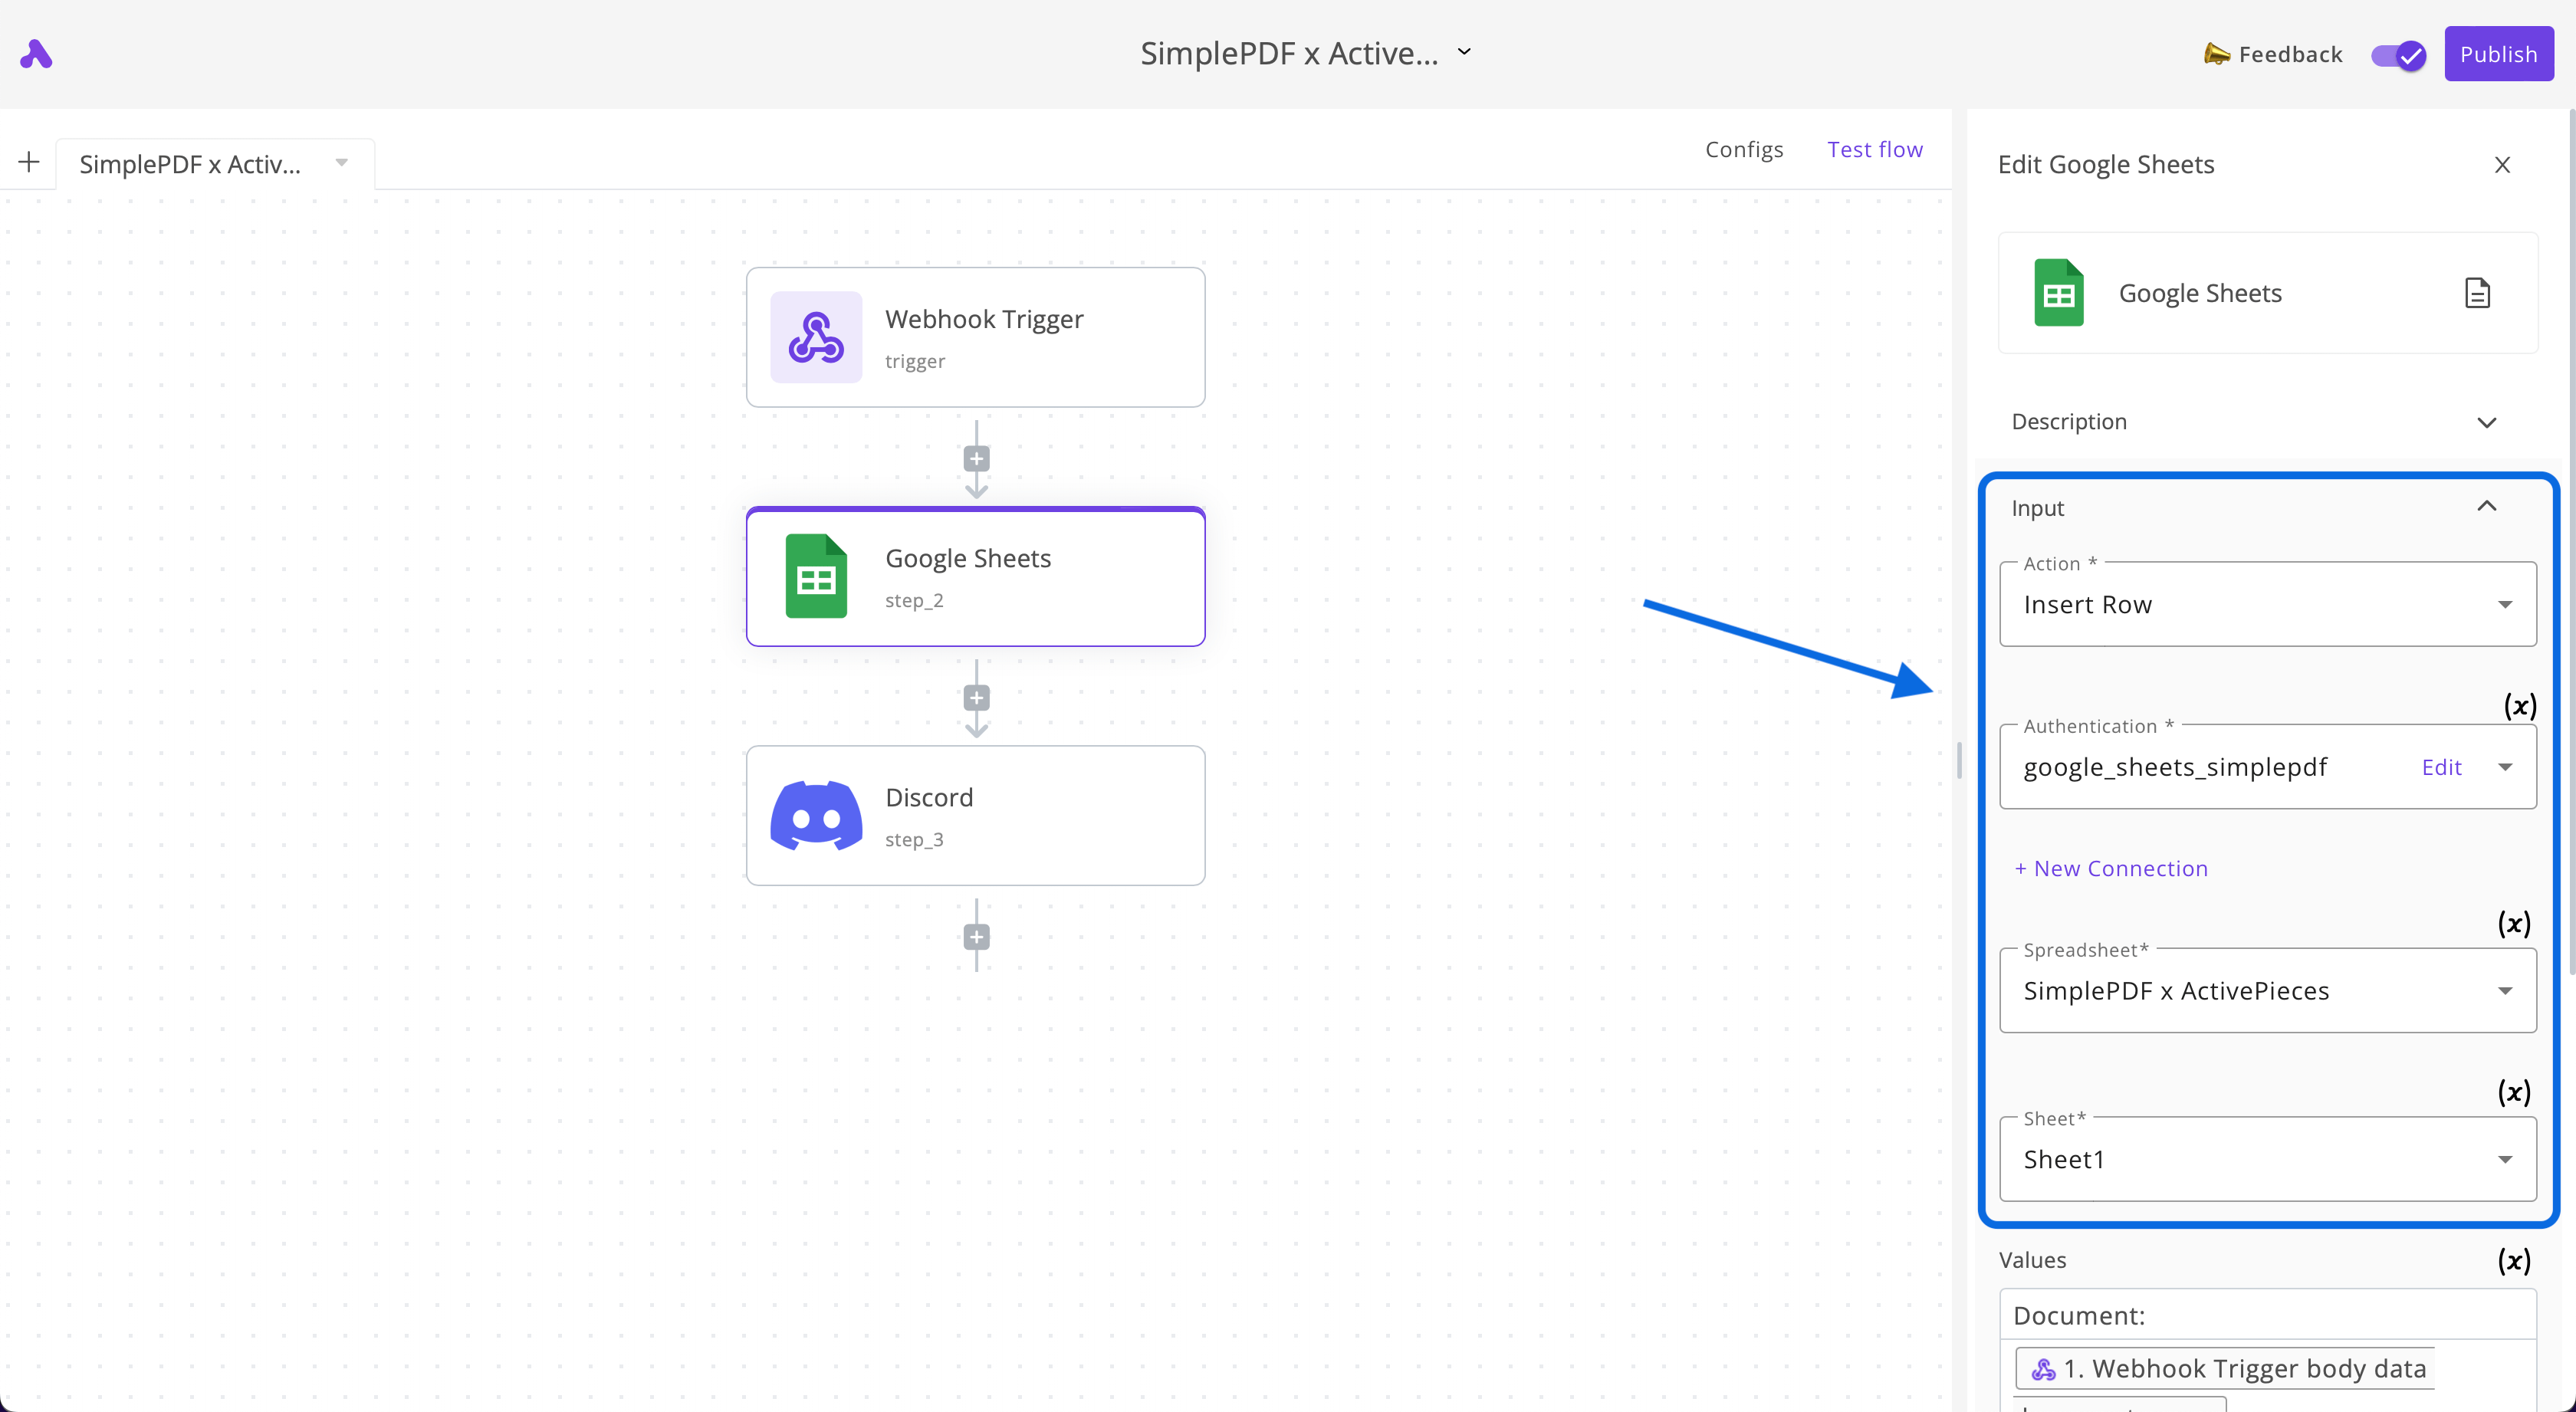The width and height of the screenshot is (2576, 1412).
Task: Publish the flow
Action: pyautogui.click(x=2498, y=54)
